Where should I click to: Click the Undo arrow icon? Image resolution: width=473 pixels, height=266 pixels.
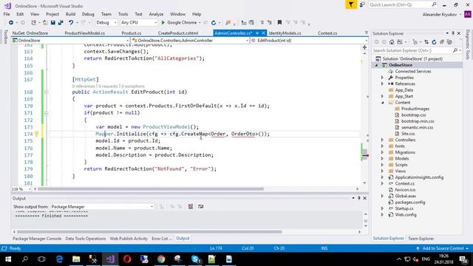[71, 23]
